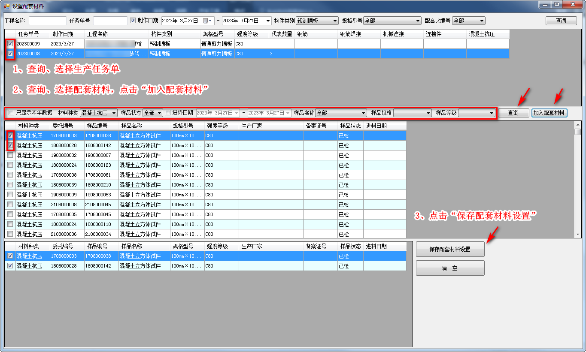This screenshot has width=586, height=352.
Task: Click scrollbar up arrow in materials list
Action: [578, 124]
